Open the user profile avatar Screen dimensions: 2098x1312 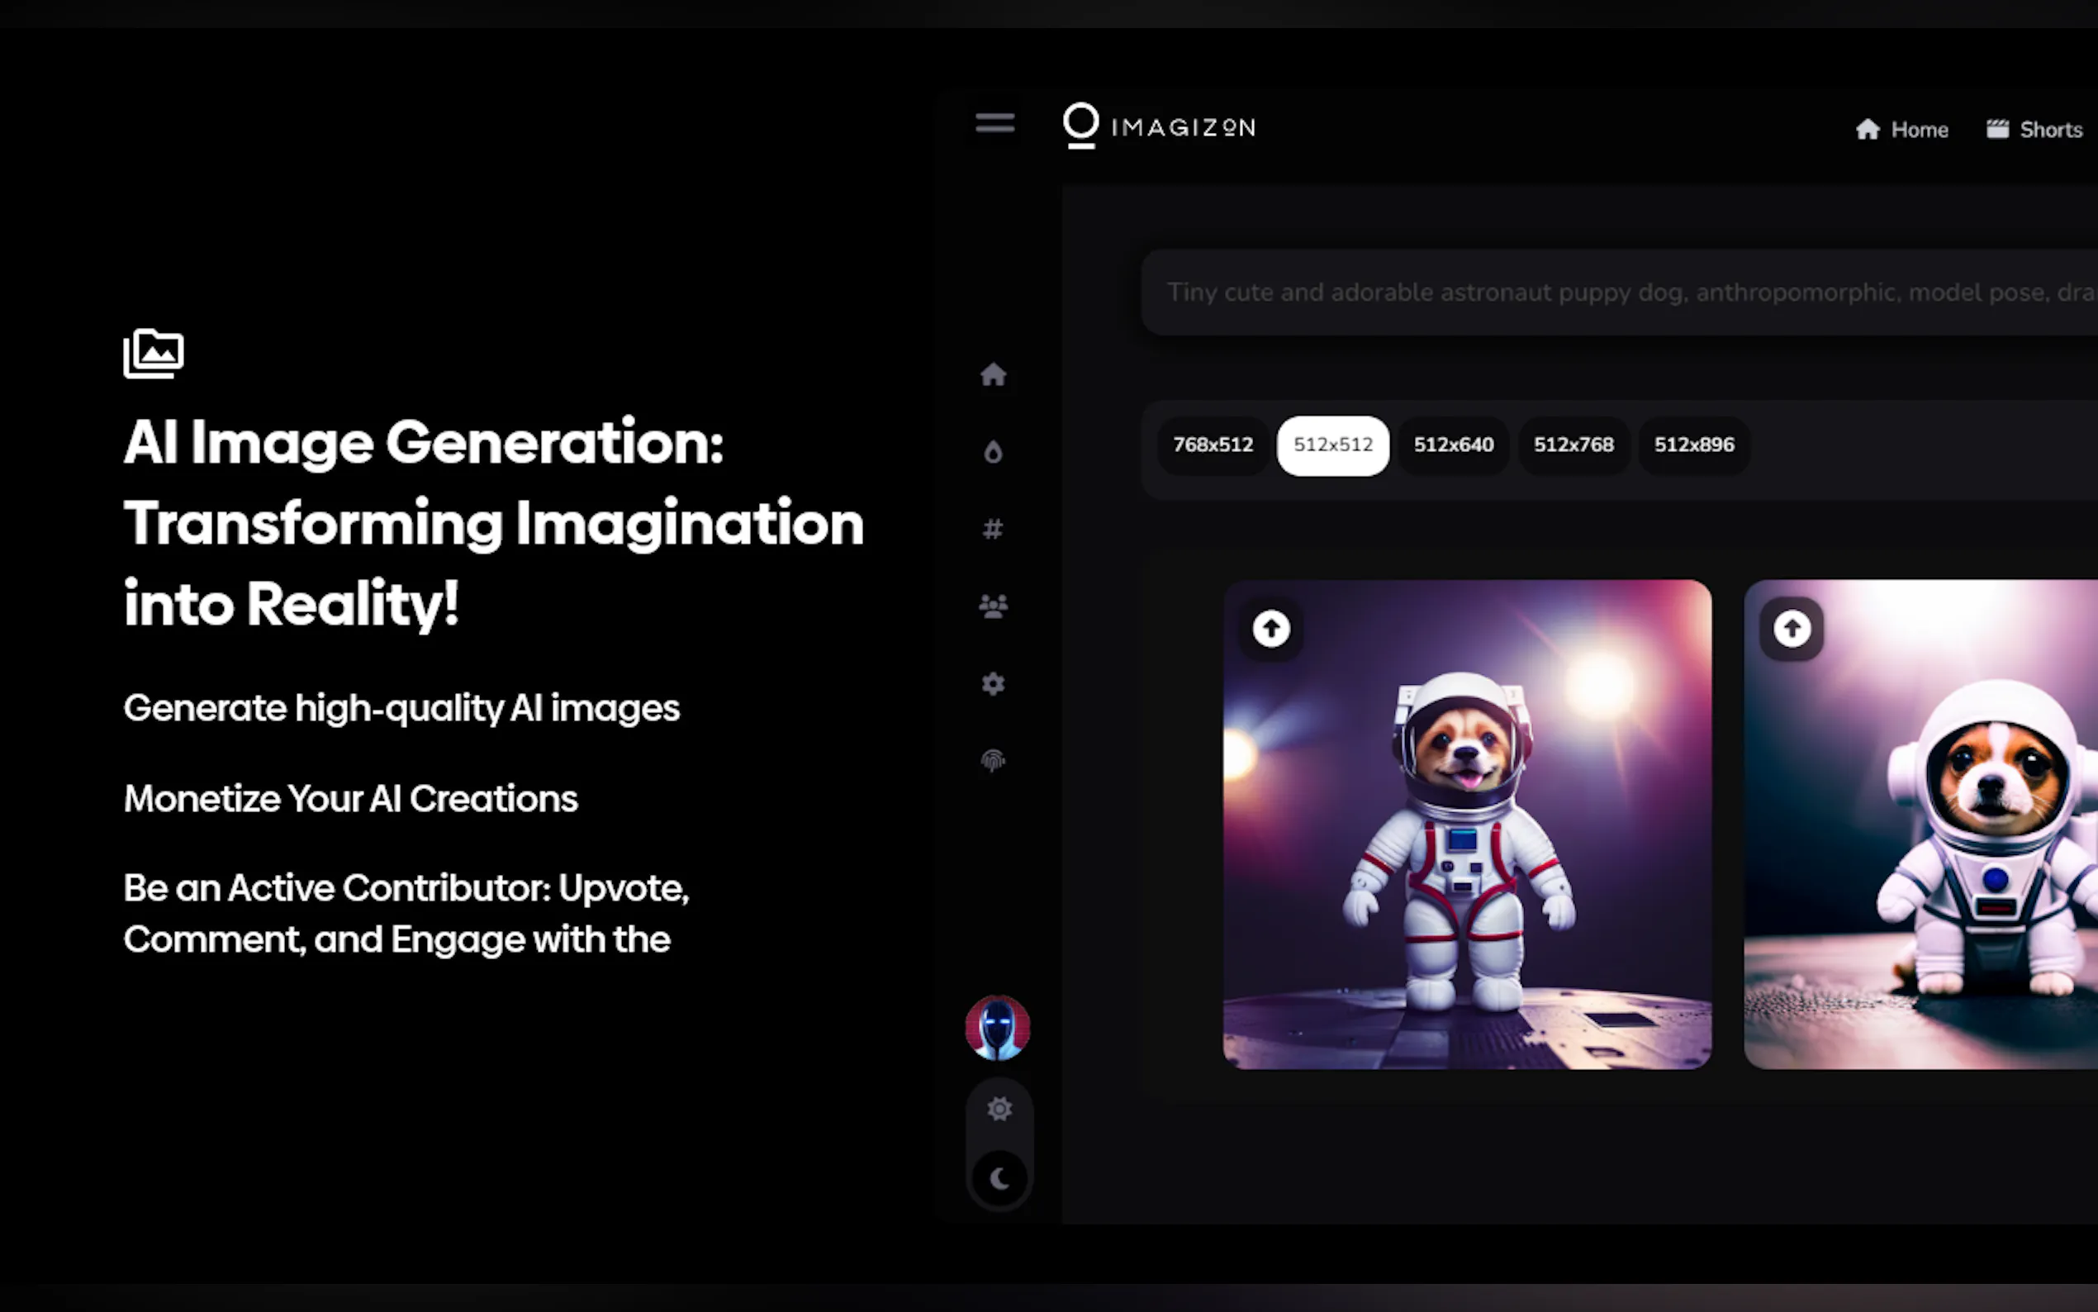pos(998,1029)
